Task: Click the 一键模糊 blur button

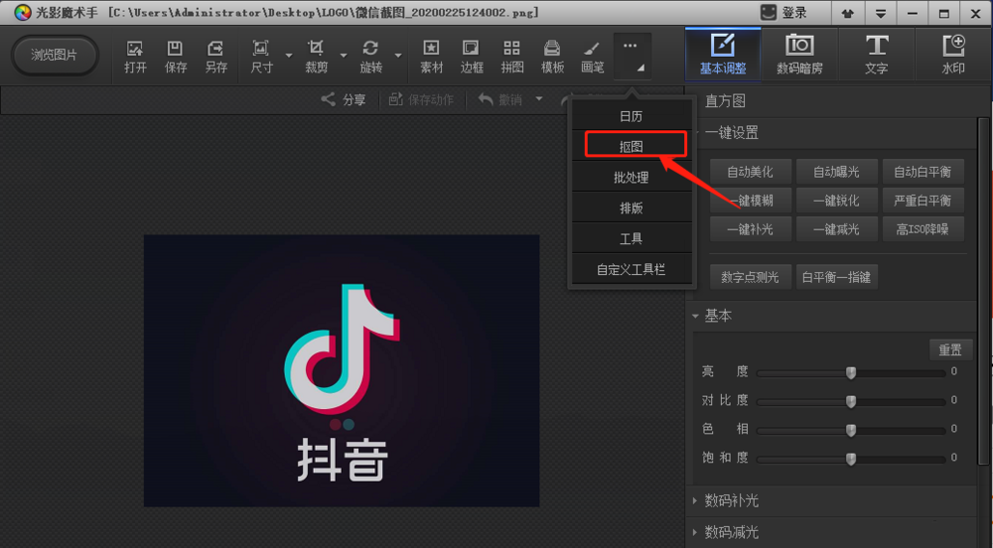Action: [x=750, y=201]
